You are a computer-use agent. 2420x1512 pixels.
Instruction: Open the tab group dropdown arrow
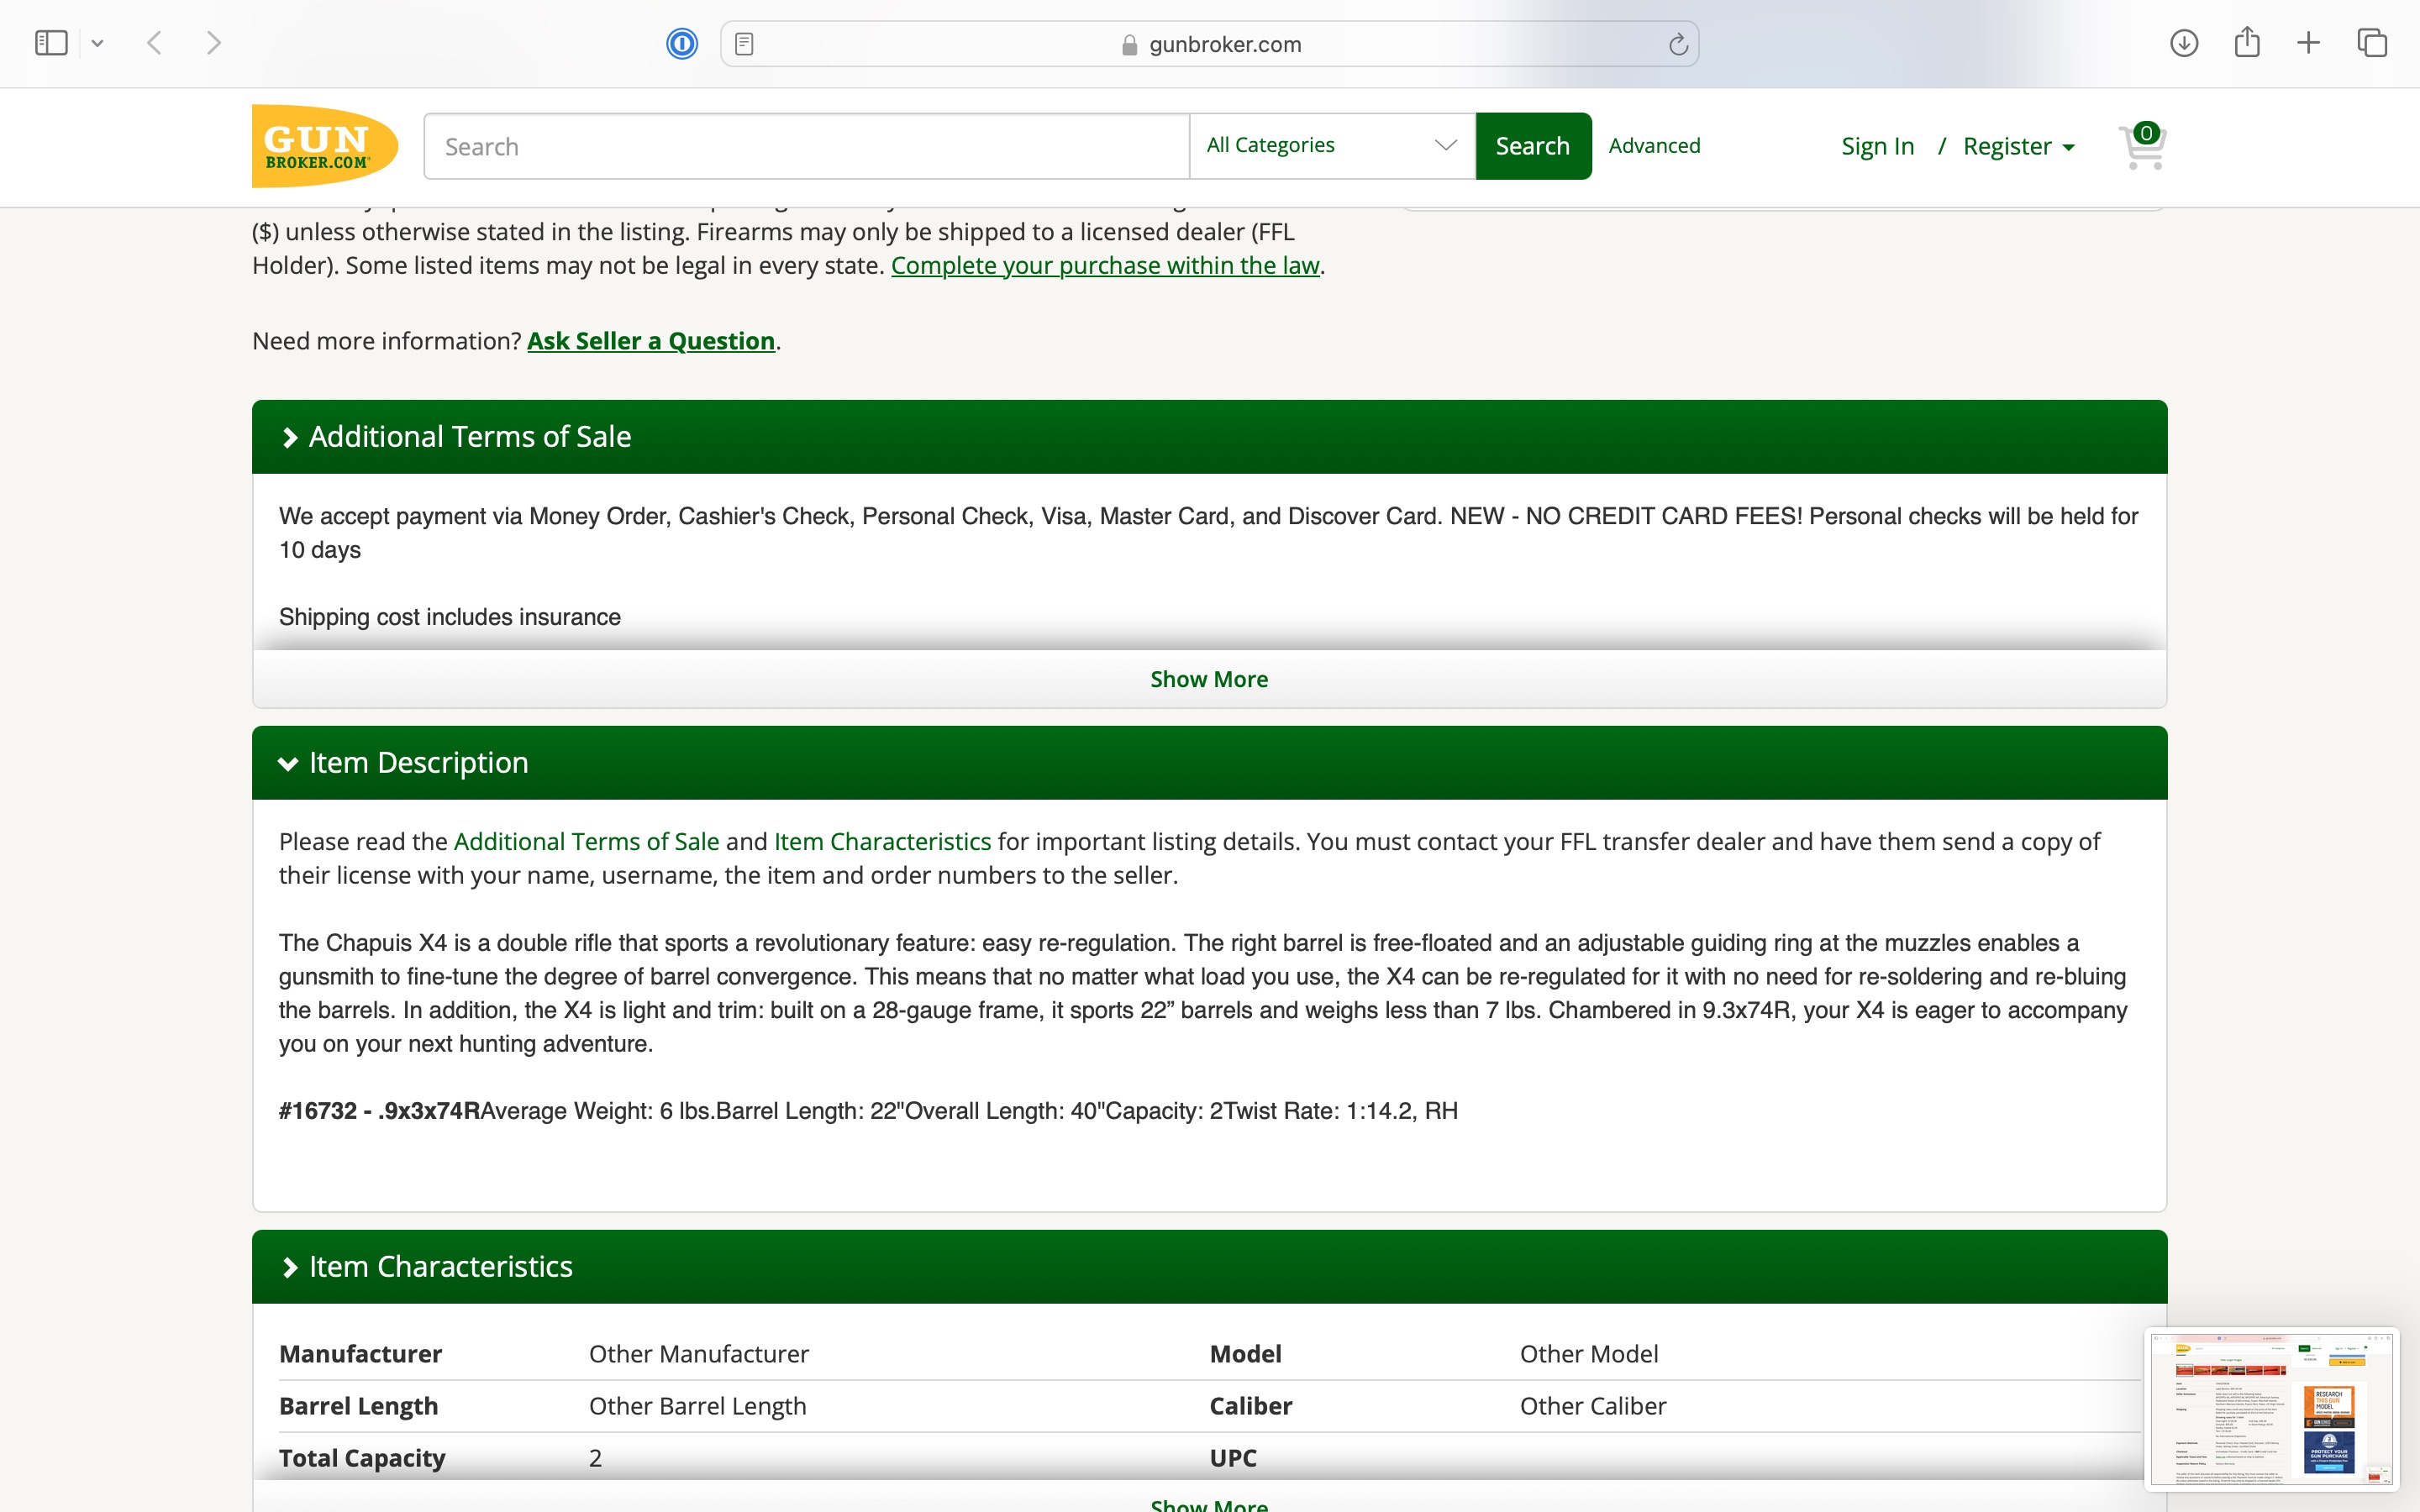97,43
